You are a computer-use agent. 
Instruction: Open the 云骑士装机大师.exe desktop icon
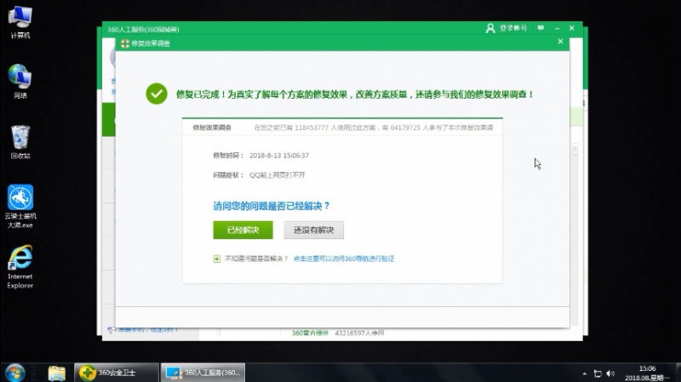(20, 207)
